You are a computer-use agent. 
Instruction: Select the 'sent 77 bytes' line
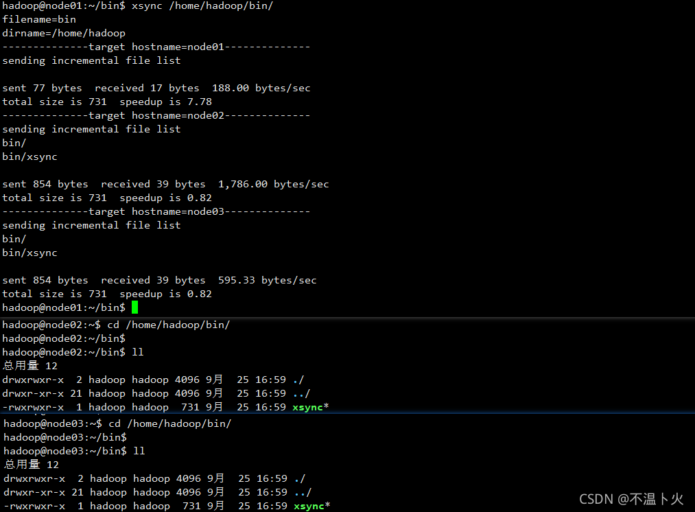(156, 89)
